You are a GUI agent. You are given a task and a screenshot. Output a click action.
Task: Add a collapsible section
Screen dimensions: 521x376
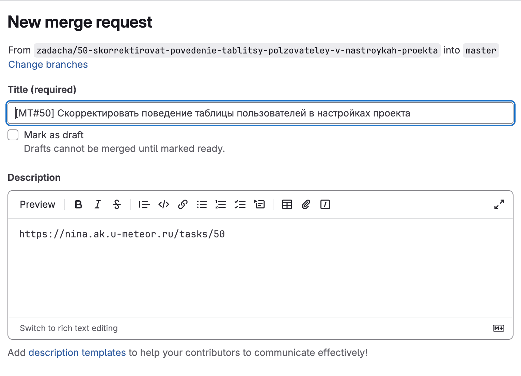(x=259, y=204)
